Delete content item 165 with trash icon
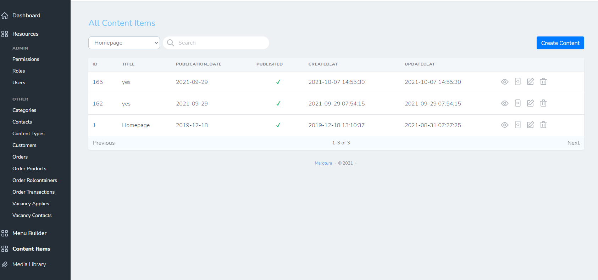The image size is (598, 280). (x=543, y=82)
